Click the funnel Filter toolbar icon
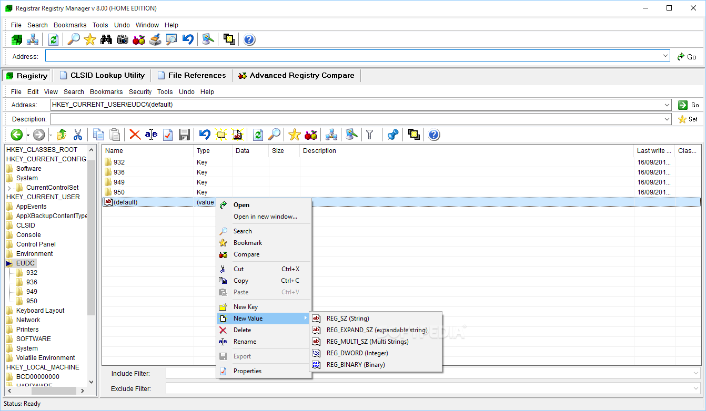Screen dimensions: 706x411 370,135
